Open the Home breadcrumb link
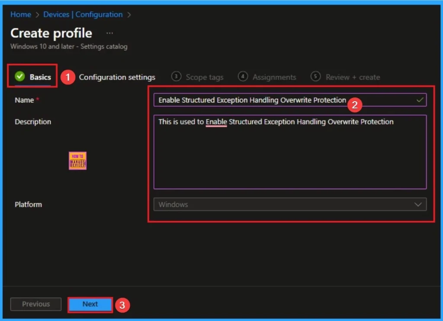 click(20, 14)
